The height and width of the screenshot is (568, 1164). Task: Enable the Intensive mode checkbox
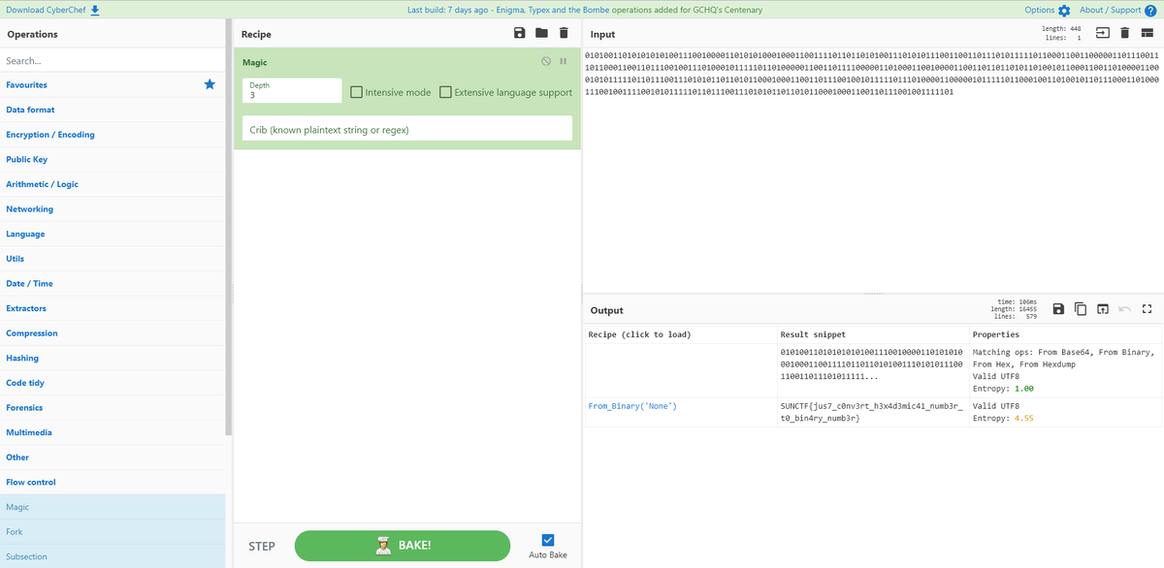coord(356,92)
